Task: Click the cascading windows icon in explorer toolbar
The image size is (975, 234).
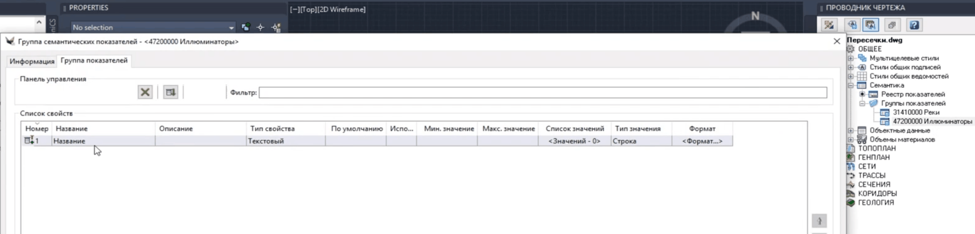Action: tap(892, 25)
